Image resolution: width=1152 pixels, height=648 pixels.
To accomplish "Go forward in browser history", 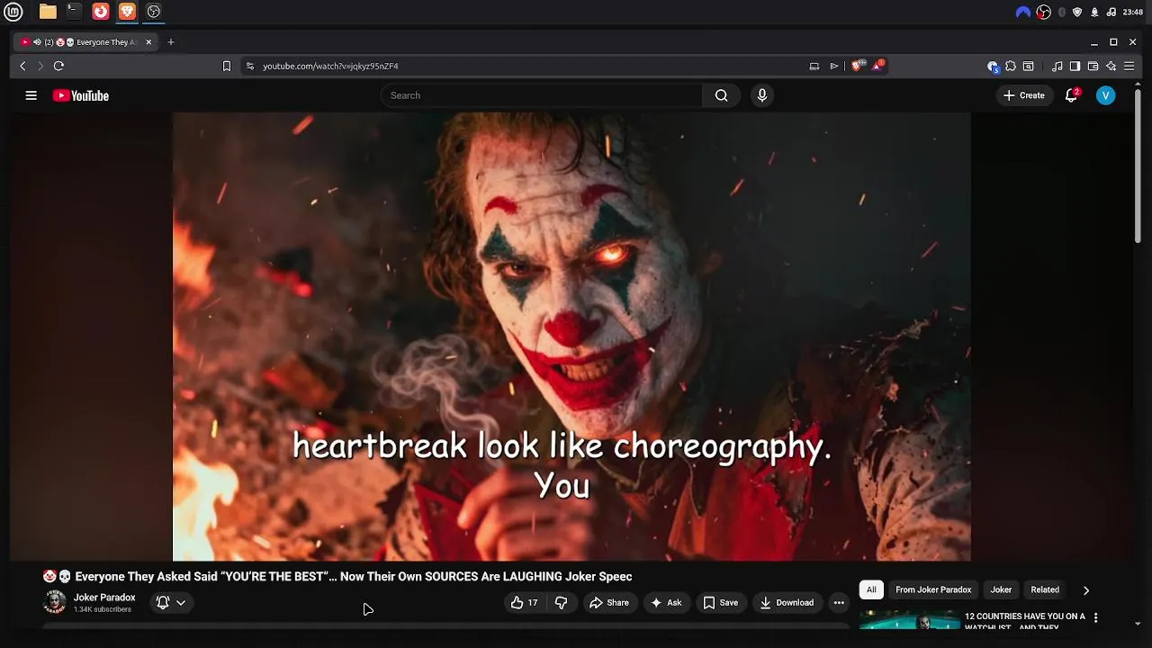I will (40, 66).
